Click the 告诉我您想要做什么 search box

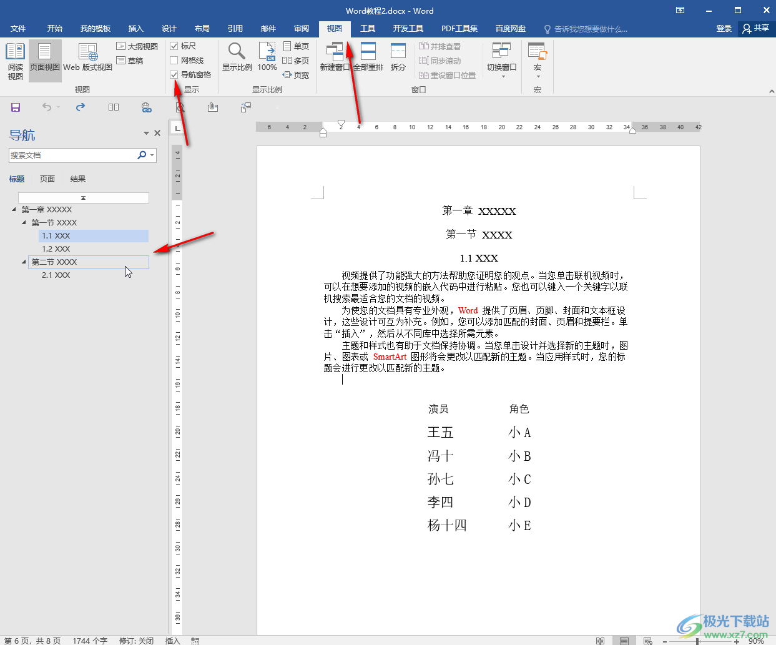pyautogui.click(x=586, y=29)
